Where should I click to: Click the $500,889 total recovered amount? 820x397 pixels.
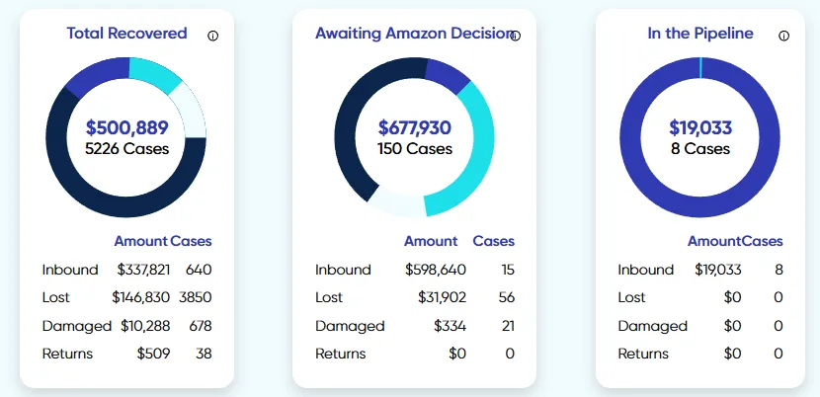click(x=126, y=127)
